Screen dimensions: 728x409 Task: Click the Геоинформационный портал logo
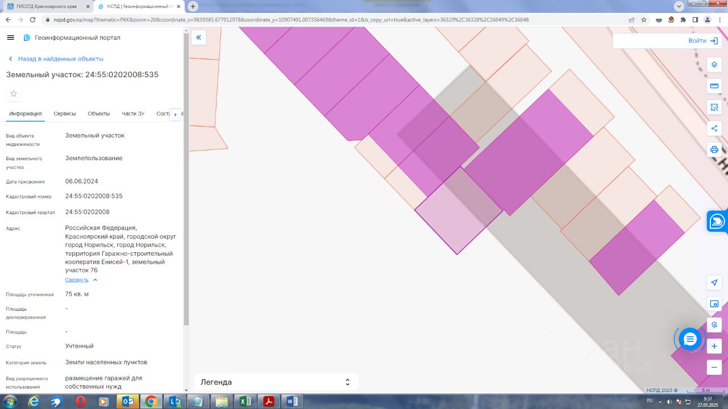click(x=72, y=37)
